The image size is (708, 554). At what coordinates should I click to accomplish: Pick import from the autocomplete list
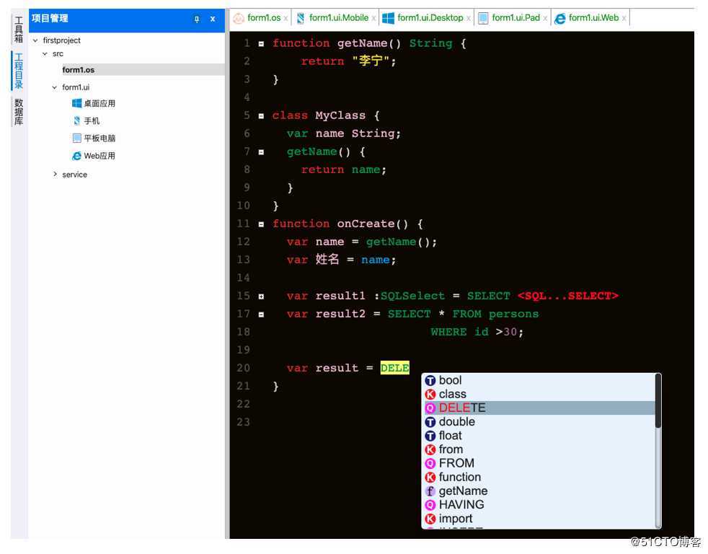pyautogui.click(x=539, y=519)
